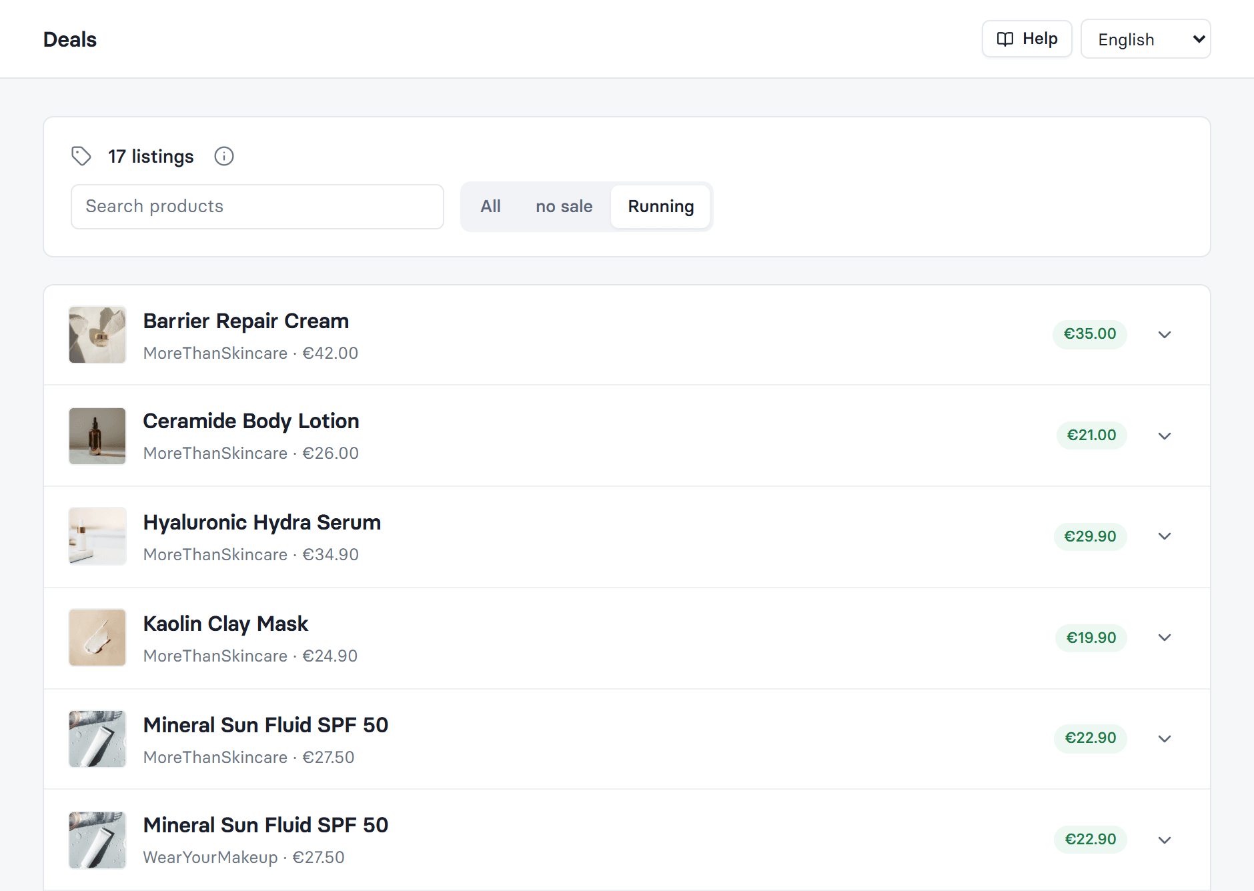Select the Running filter tab
Image resolution: width=1254 pixels, height=891 pixels.
[661, 207]
